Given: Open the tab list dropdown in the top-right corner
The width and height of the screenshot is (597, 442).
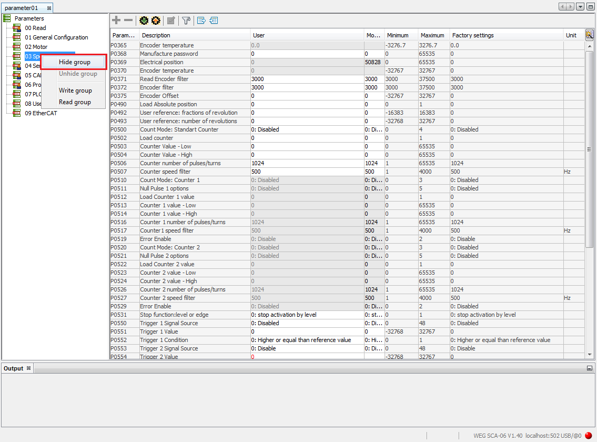Looking at the screenshot, I should [x=581, y=6].
